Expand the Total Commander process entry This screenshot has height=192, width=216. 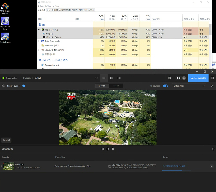point(39,41)
